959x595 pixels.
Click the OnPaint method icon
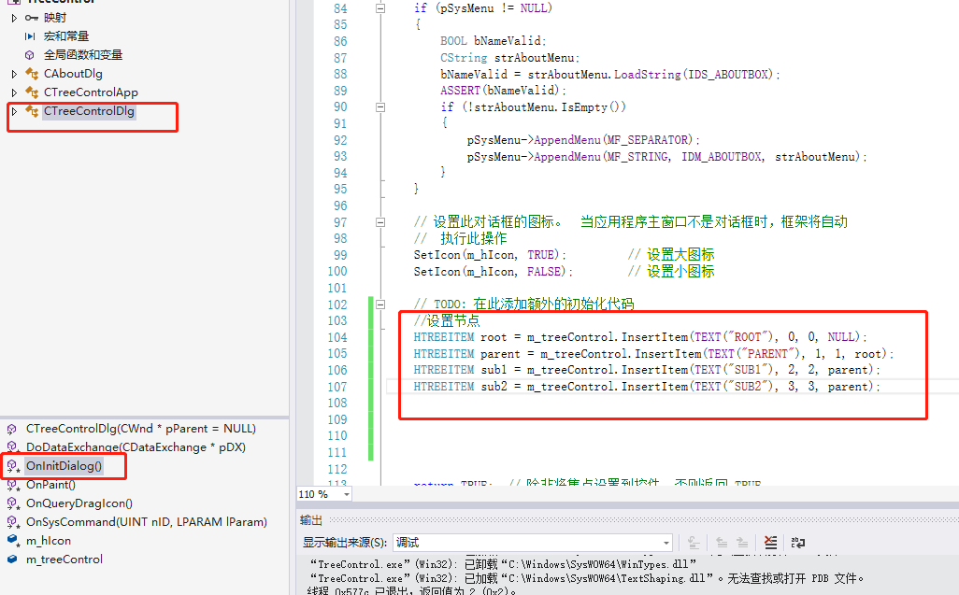13,485
